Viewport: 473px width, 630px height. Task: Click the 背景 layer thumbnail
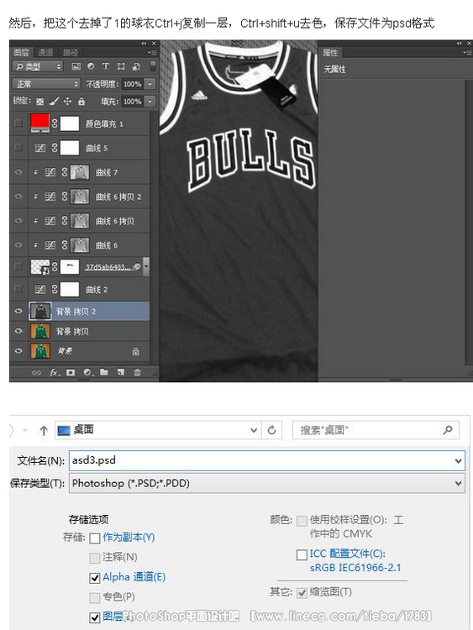[40, 351]
